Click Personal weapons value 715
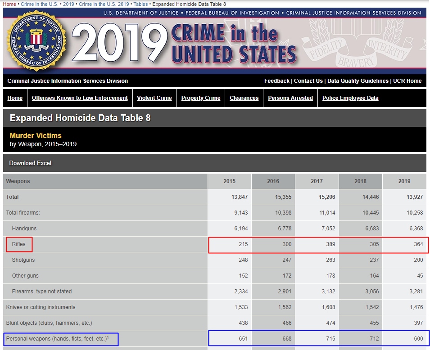 coord(331,339)
